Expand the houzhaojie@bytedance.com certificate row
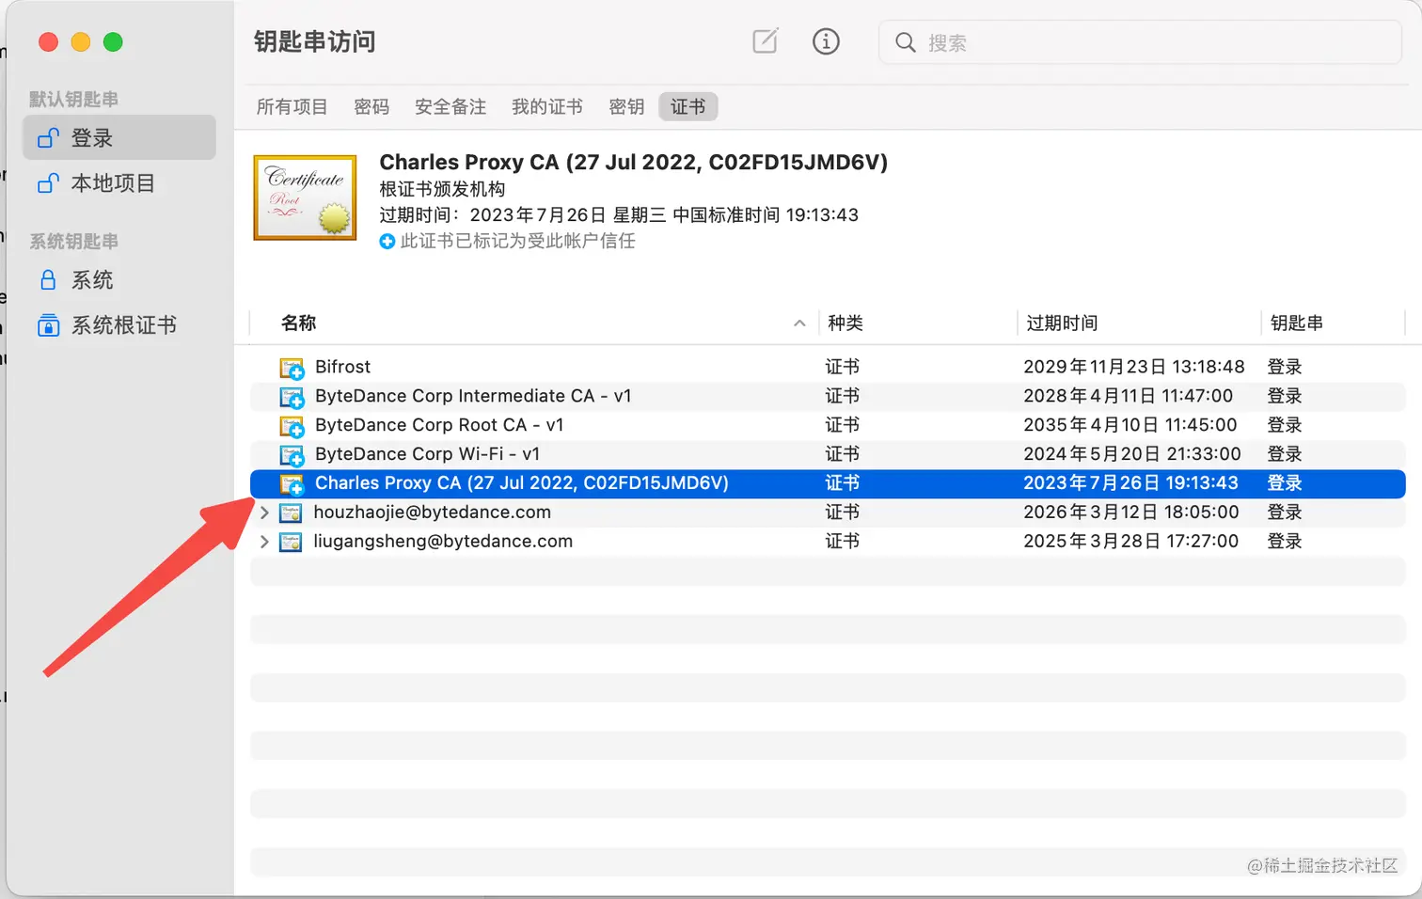The width and height of the screenshot is (1422, 899). click(x=264, y=513)
